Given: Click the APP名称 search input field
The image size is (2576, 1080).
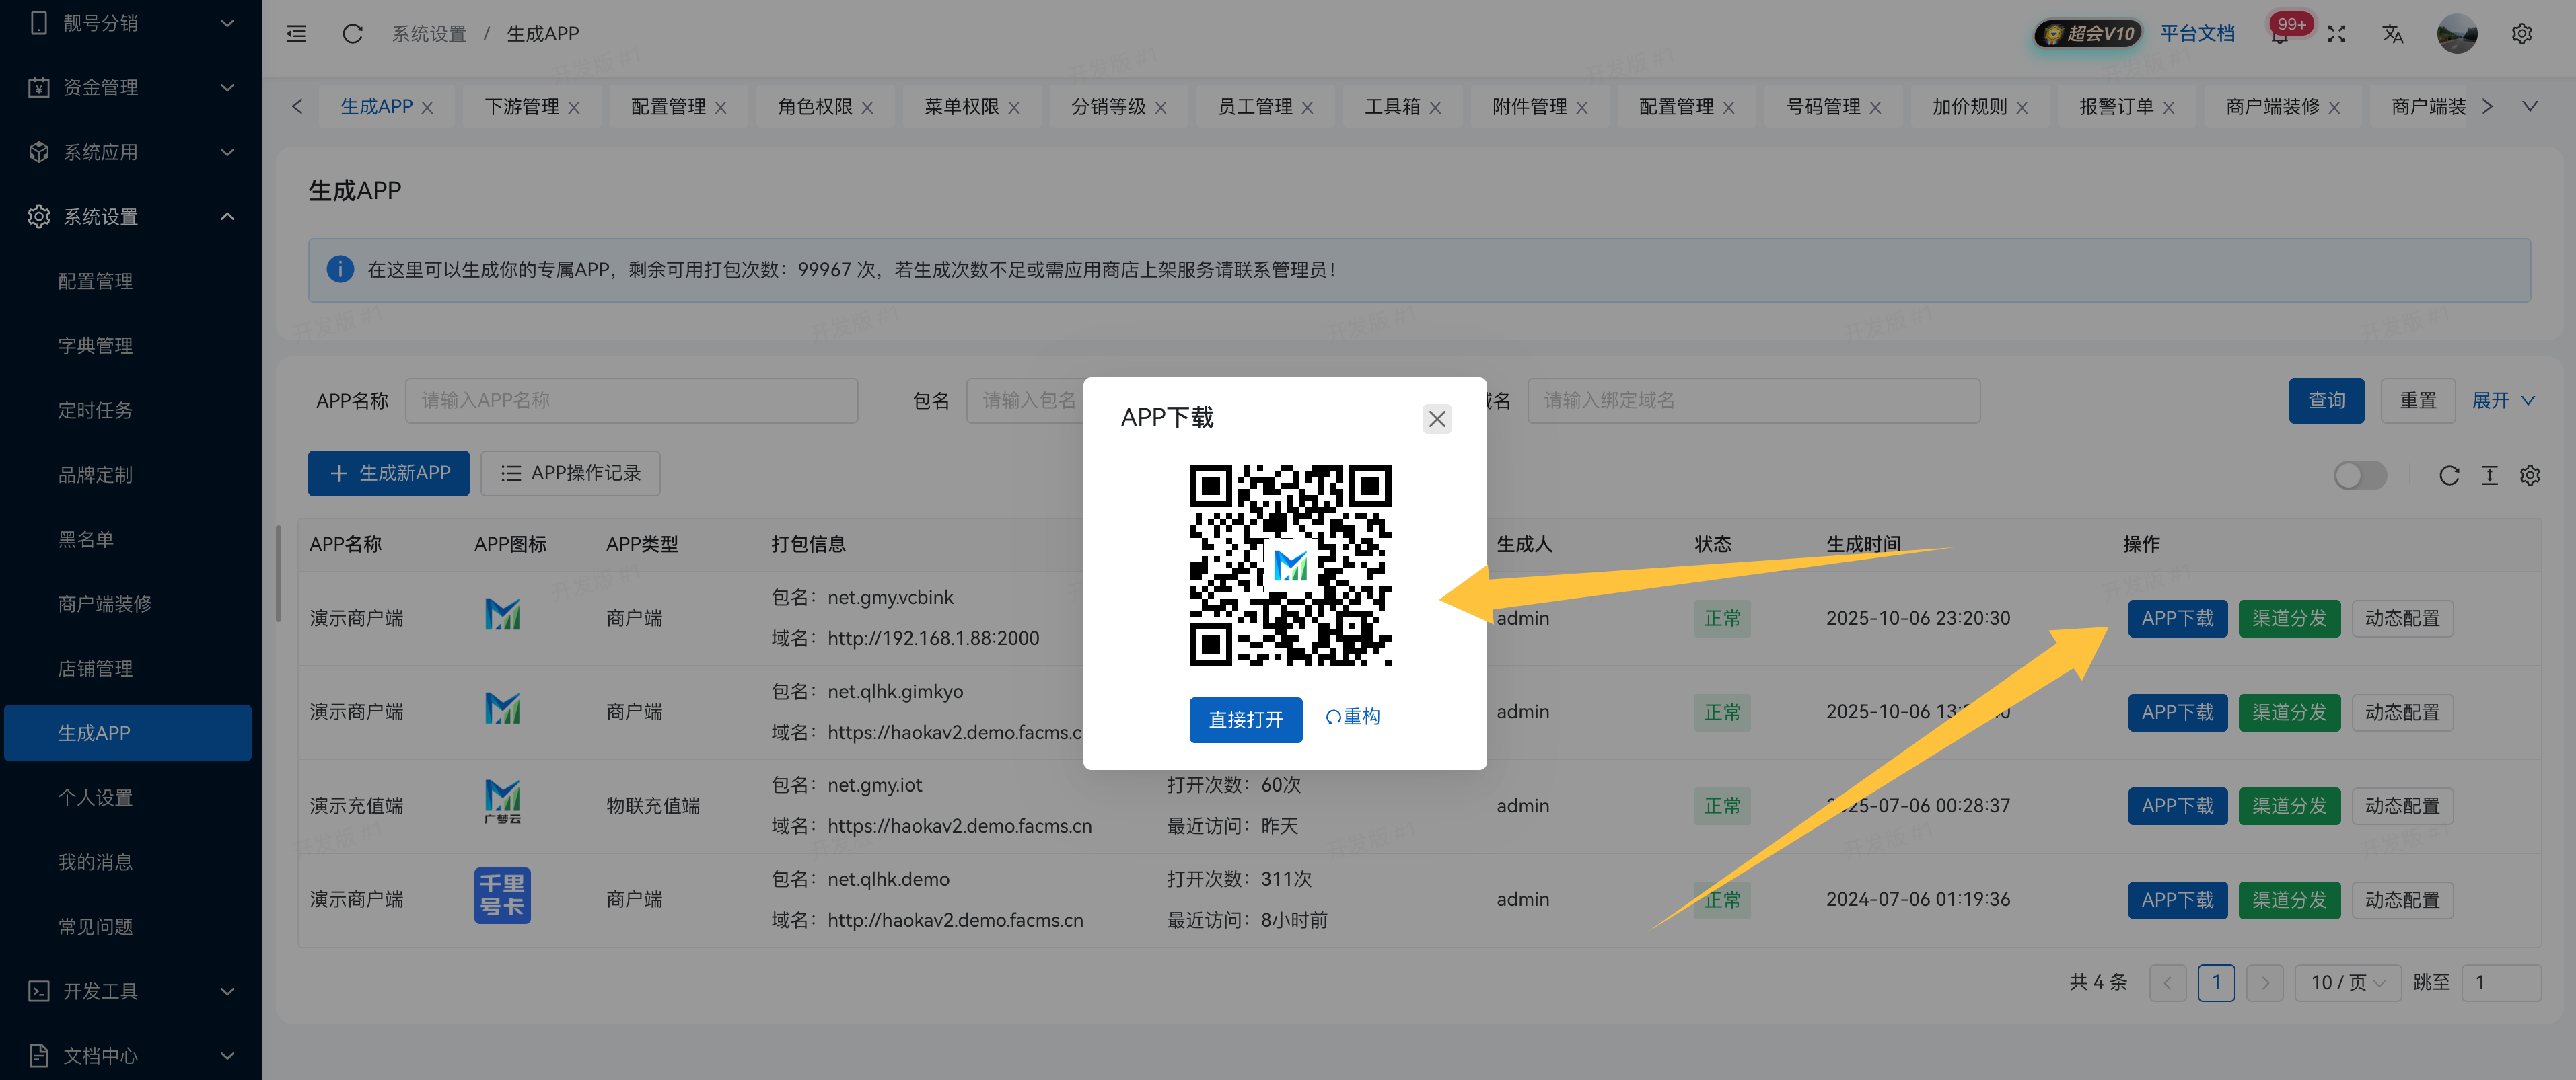Looking at the screenshot, I should pos(631,399).
